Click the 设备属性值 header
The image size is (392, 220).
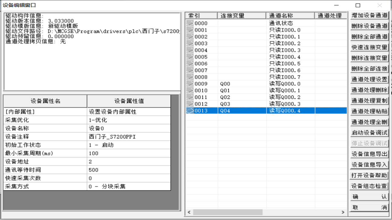[129, 101]
